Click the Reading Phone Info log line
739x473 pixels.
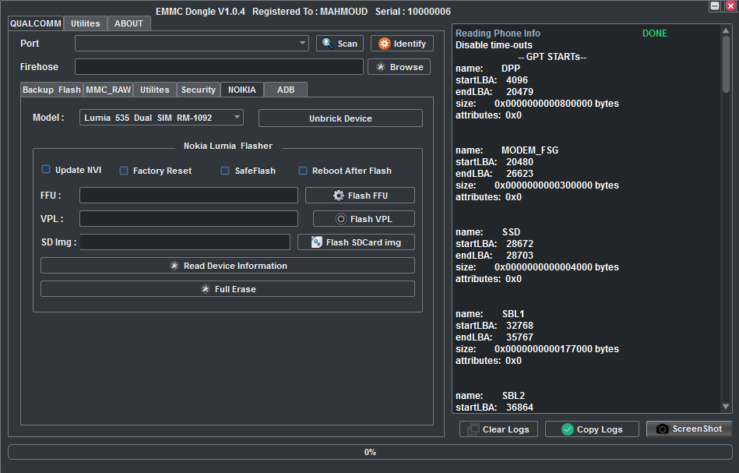(x=498, y=34)
